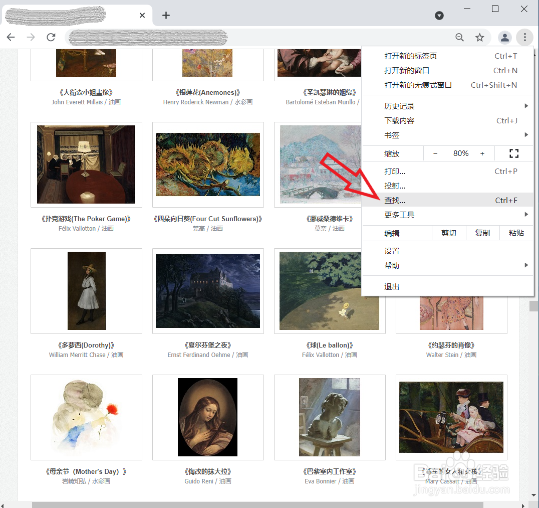Expand the 历史记录 submenu
The width and height of the screenshot is (539, 508).
447,106
